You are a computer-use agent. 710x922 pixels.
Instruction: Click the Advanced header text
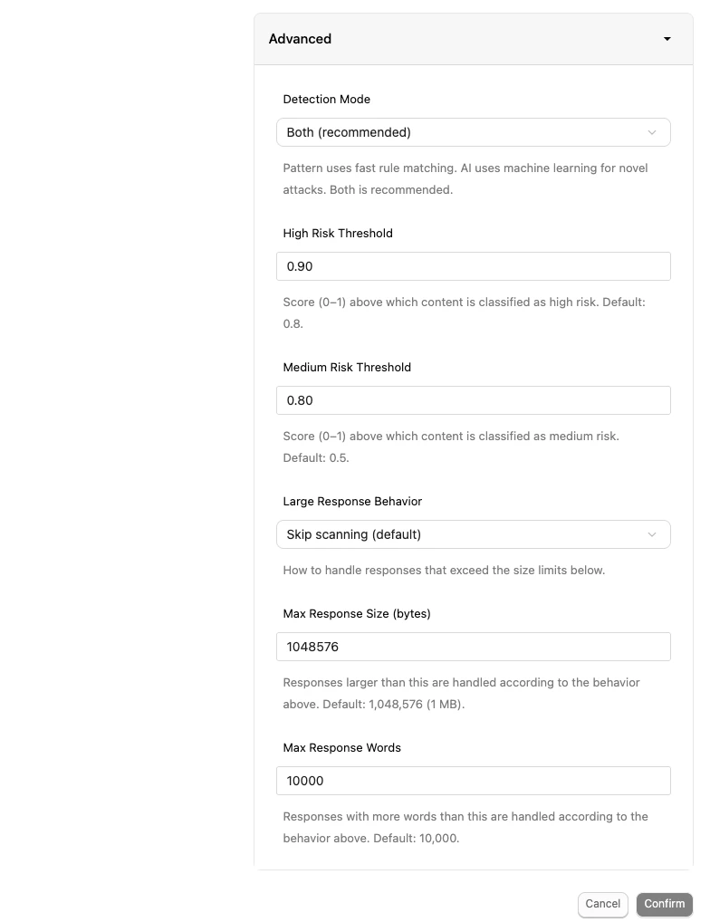pyautogui.click(x=300, y=39)
